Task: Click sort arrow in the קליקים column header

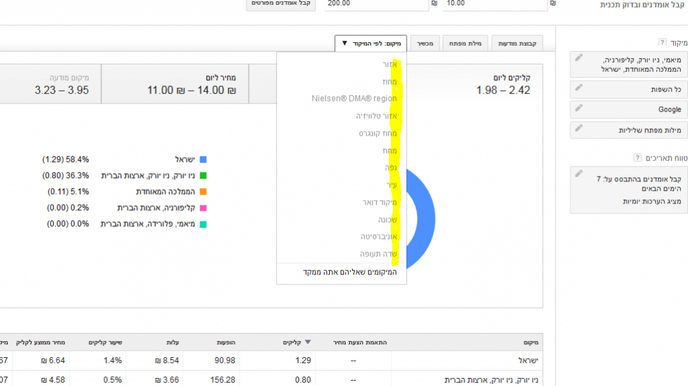Action: (308, 342)
